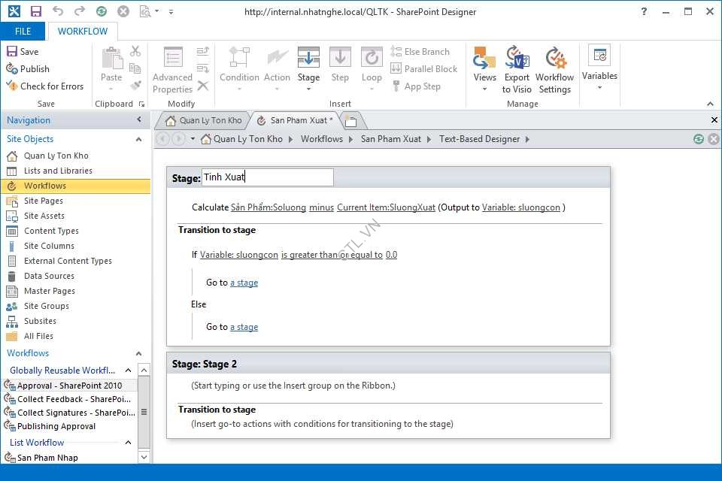Select Lists and Libraries in Site Objects
This screenshot has height=481, width=722.
coord(58,171)
